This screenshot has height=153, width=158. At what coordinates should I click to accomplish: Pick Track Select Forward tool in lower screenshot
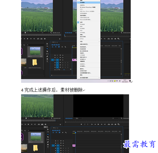click(48, 132)
